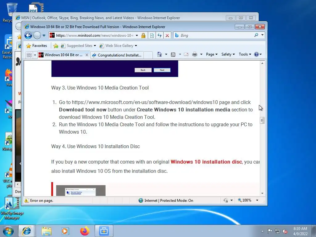
Task: Go to Home page icon
Action: [x=160, y=54]
